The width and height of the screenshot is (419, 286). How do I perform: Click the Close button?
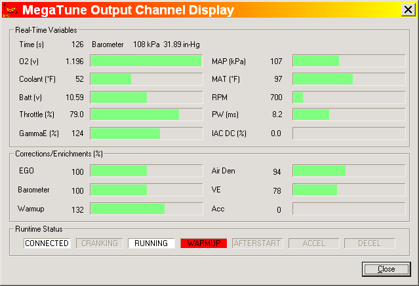point(386,269)
